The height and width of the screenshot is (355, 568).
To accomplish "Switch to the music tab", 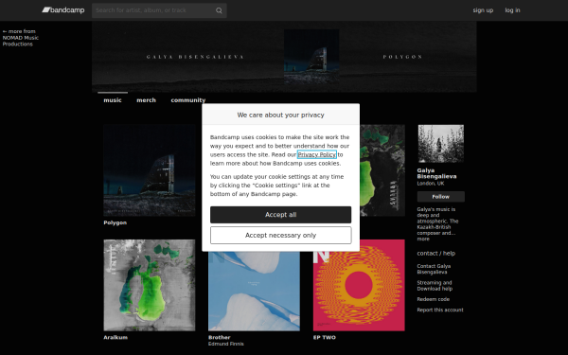I will pos(113,100).
